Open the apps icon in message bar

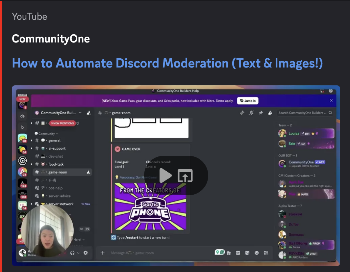click(x=266, y=253)
